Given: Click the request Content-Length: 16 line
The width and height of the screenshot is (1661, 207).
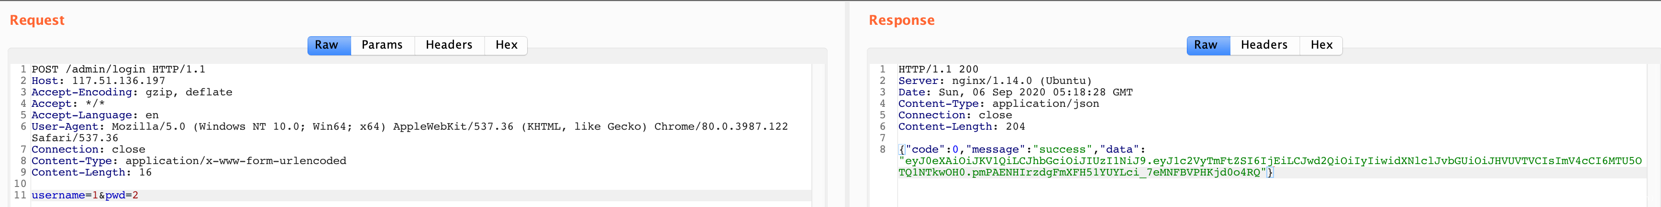Looking at the screenshot, I should pos(91,172).
